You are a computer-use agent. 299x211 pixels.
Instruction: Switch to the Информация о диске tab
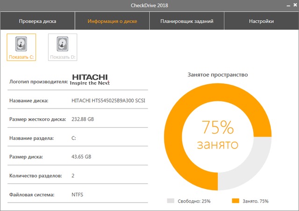(112, 21)
